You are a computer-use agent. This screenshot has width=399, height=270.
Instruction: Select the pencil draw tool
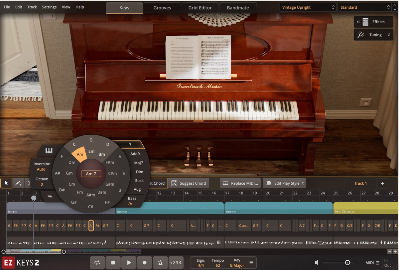pyautogui.click(x=18, y=183)
